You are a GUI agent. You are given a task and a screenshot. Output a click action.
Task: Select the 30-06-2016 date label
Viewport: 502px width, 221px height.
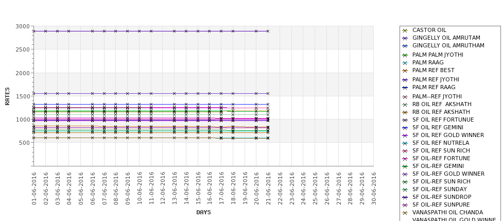[x=374, y=189]
